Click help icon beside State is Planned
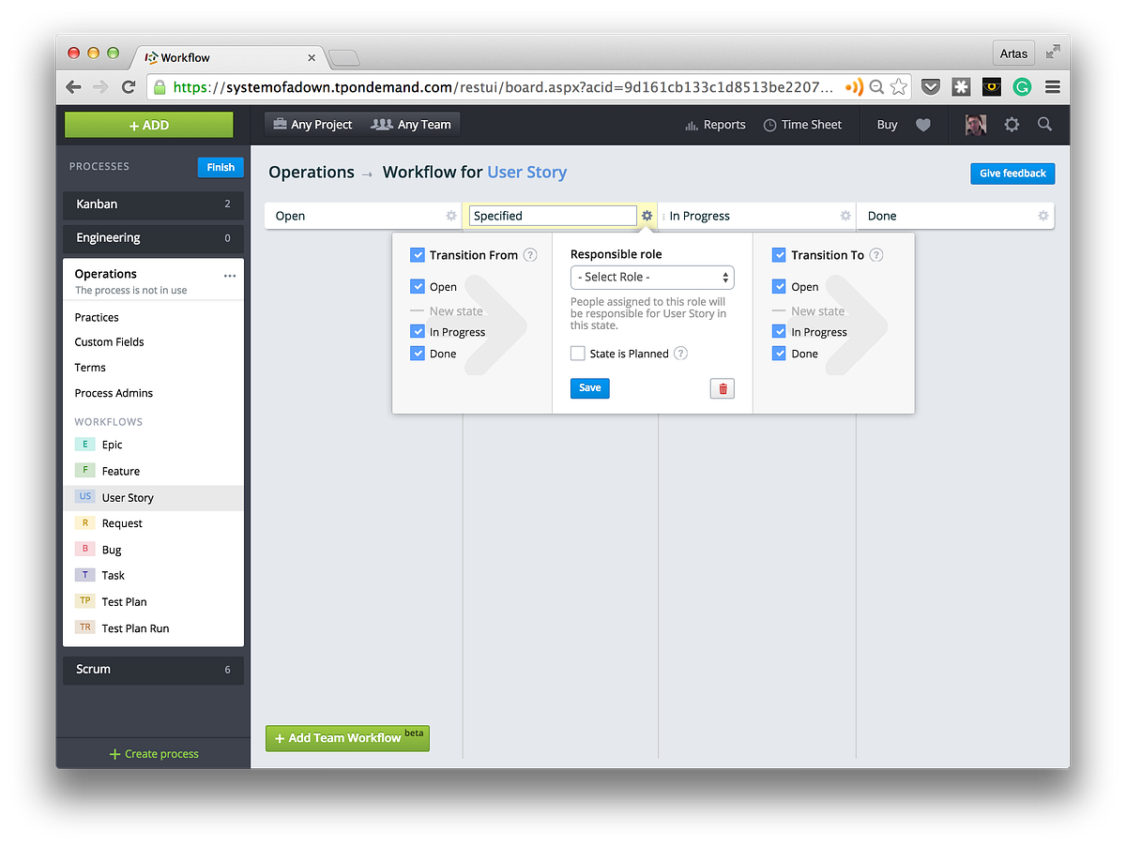This screenshot has width=1126, height=846. click(x=681, y=354)
